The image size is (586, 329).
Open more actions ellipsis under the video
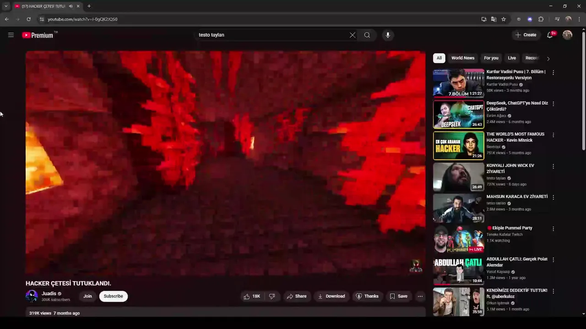click(420, 296)
